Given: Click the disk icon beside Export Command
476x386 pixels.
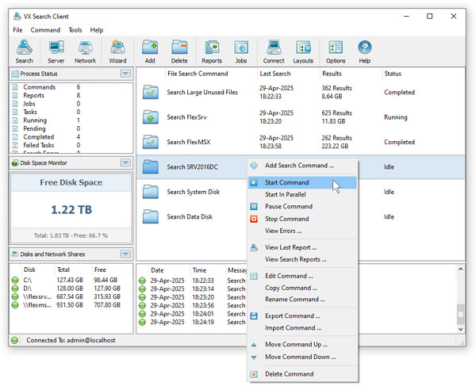Looking at the screenshot, I should tap(254, 316).
